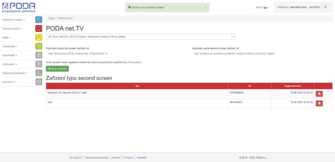Expand Internetové služby menu
This screenshot has width=335, height=162.
[13, 20]
